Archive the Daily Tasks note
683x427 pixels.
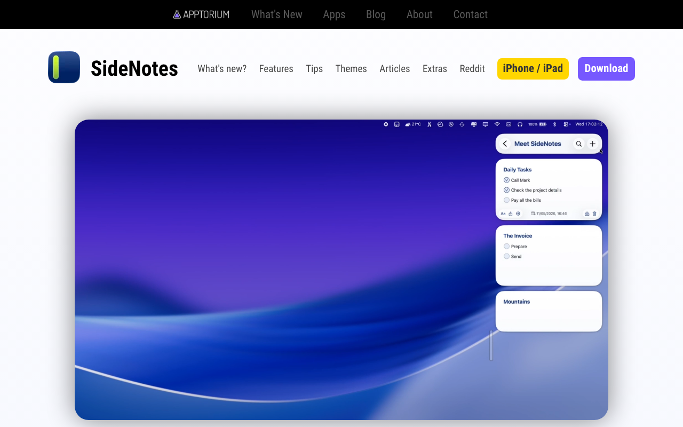[x=587, y=213]
